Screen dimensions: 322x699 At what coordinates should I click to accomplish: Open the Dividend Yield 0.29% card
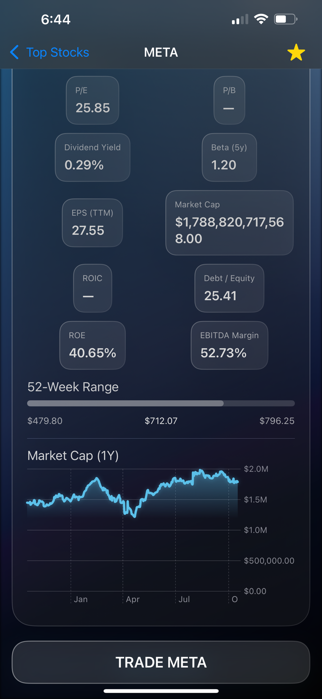click(x=92, y=157)
